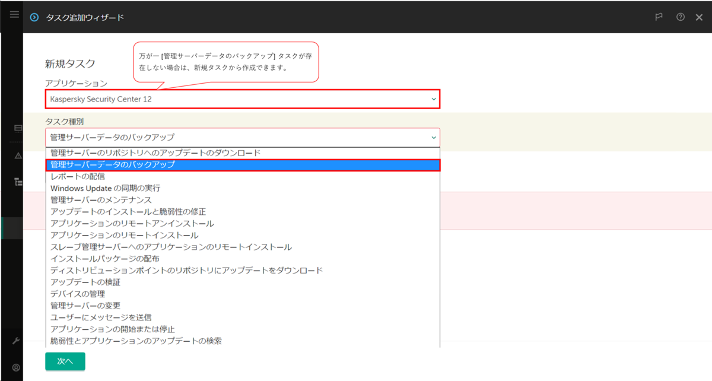
Task: Select 脆弱性とアプリケーションのアップデートの検索
Action: coord(243,341)
